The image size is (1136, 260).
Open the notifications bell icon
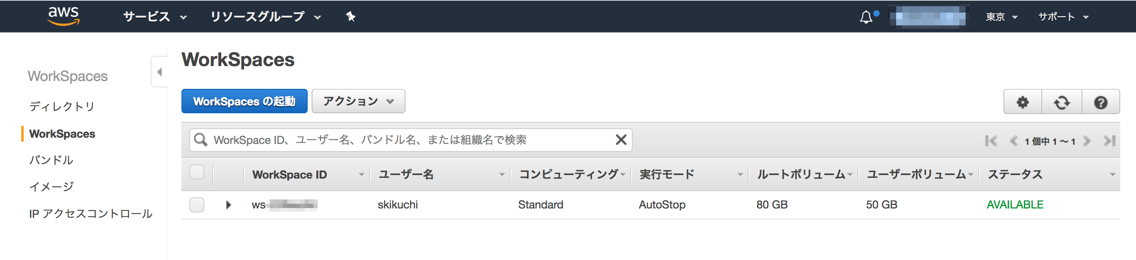pyautogui.click(x=866, y=16)
